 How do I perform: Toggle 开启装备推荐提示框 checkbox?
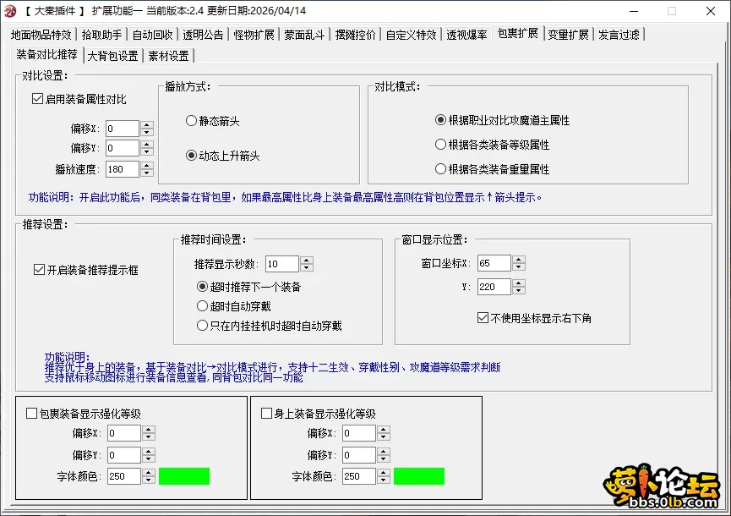coord(86,270)
